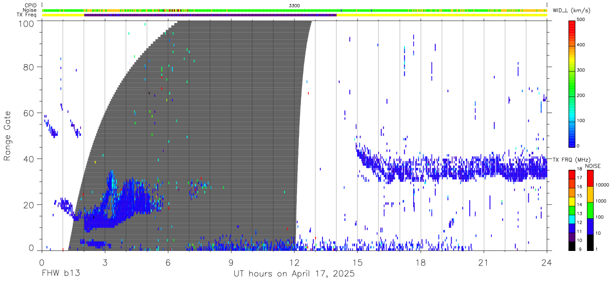
Task: Click the x-axis tick label 6
Action: point(168,263)
